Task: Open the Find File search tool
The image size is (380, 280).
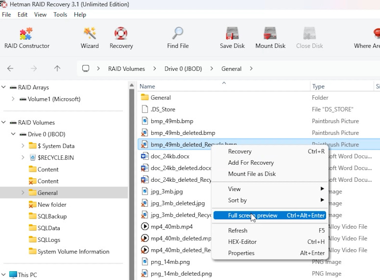Action: [x=178, y=38]
